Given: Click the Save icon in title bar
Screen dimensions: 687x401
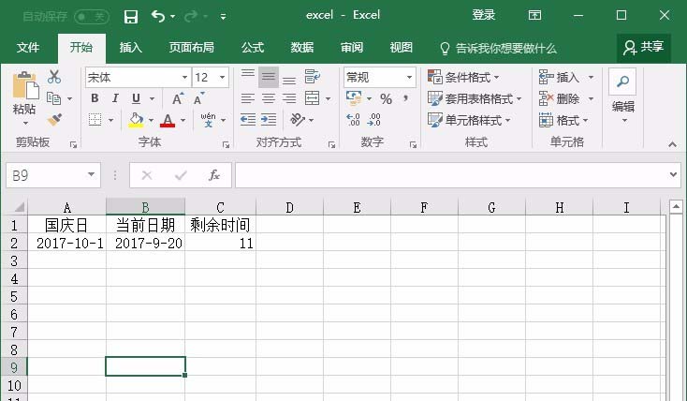Looking at the screenshot, I should pos(131,16).
